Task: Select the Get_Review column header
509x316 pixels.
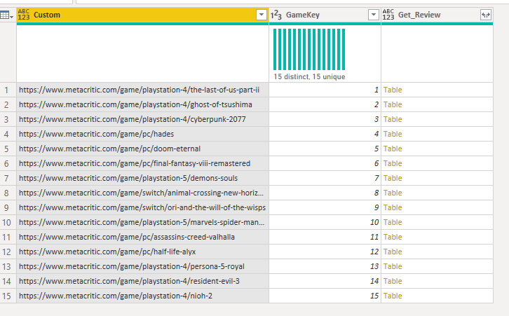Action: (437, 15)
